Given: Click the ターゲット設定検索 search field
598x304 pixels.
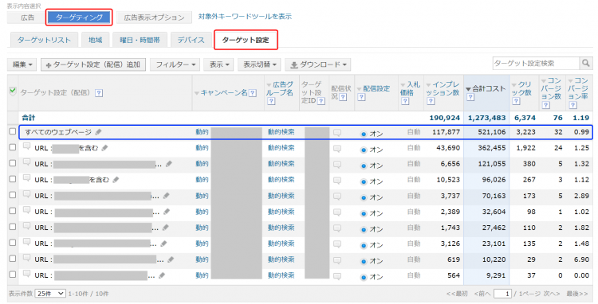Looking at the screenshot, I should click(x=536, y=63).
